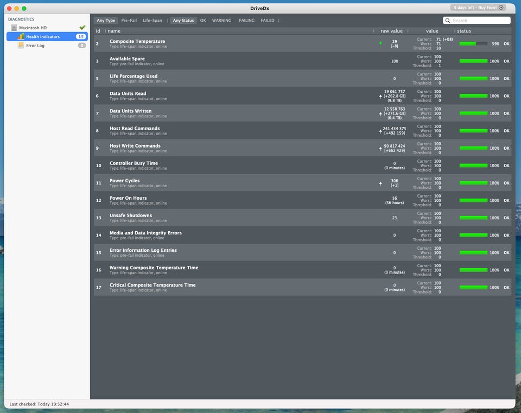Click the up arrow beside Data Units Read
The height and width of the screenshot is (413, 521).
(380, 96)
